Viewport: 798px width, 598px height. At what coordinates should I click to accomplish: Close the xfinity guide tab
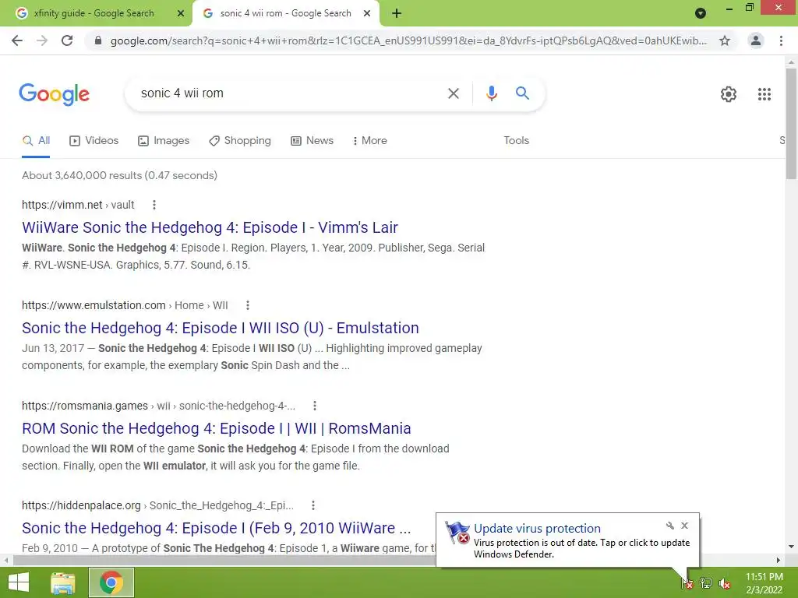(x=180, y=13)
